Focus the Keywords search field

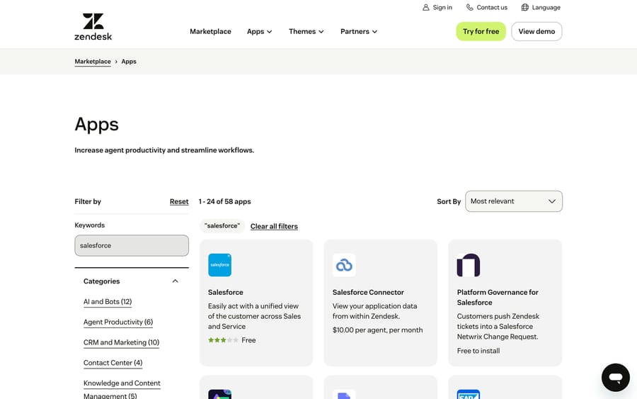click(132, 246)
